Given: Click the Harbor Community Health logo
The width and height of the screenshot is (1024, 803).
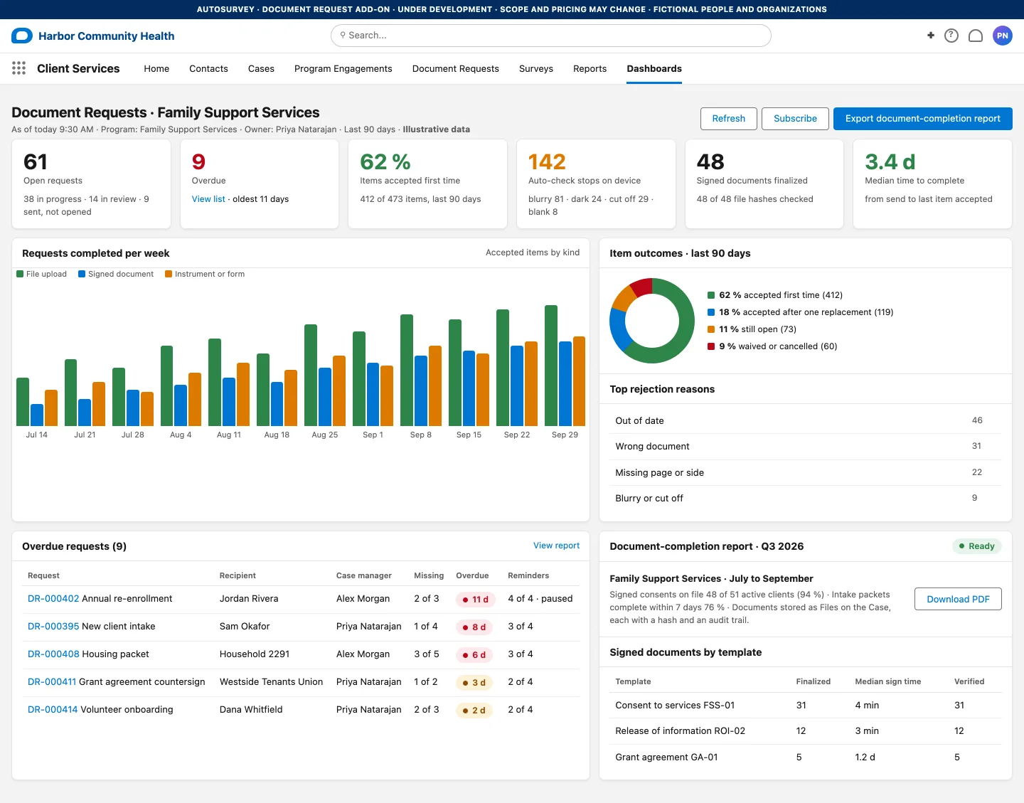Looking at the screenshot, I should [x=22, y=36].
